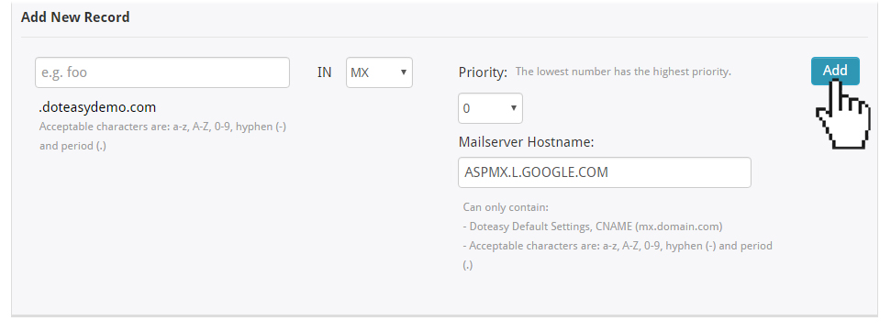Expand the arrow on the MX selector

(x=403, y=72)
